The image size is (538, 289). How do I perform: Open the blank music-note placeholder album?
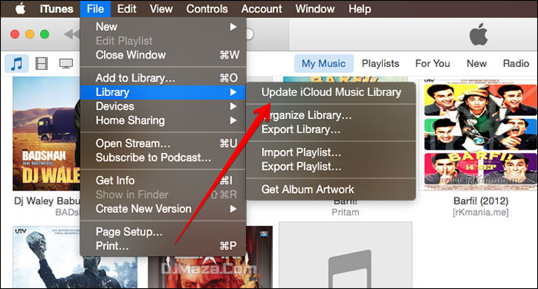346,254
